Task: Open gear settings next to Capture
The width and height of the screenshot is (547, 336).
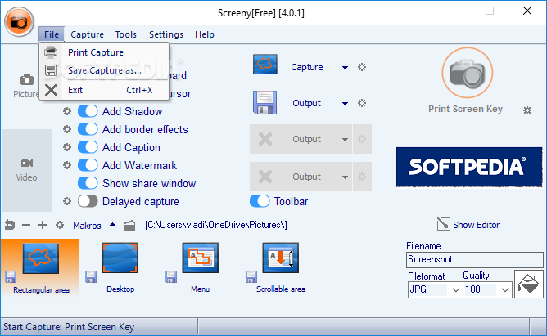Action: click(362, 67)
